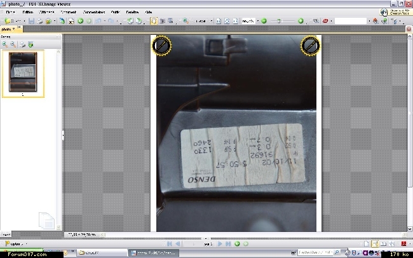Image resolution: width=413 pixels, height=258 pixels.
Task: Click the vertical scrollbar down arrow
Action: [410, 229]
